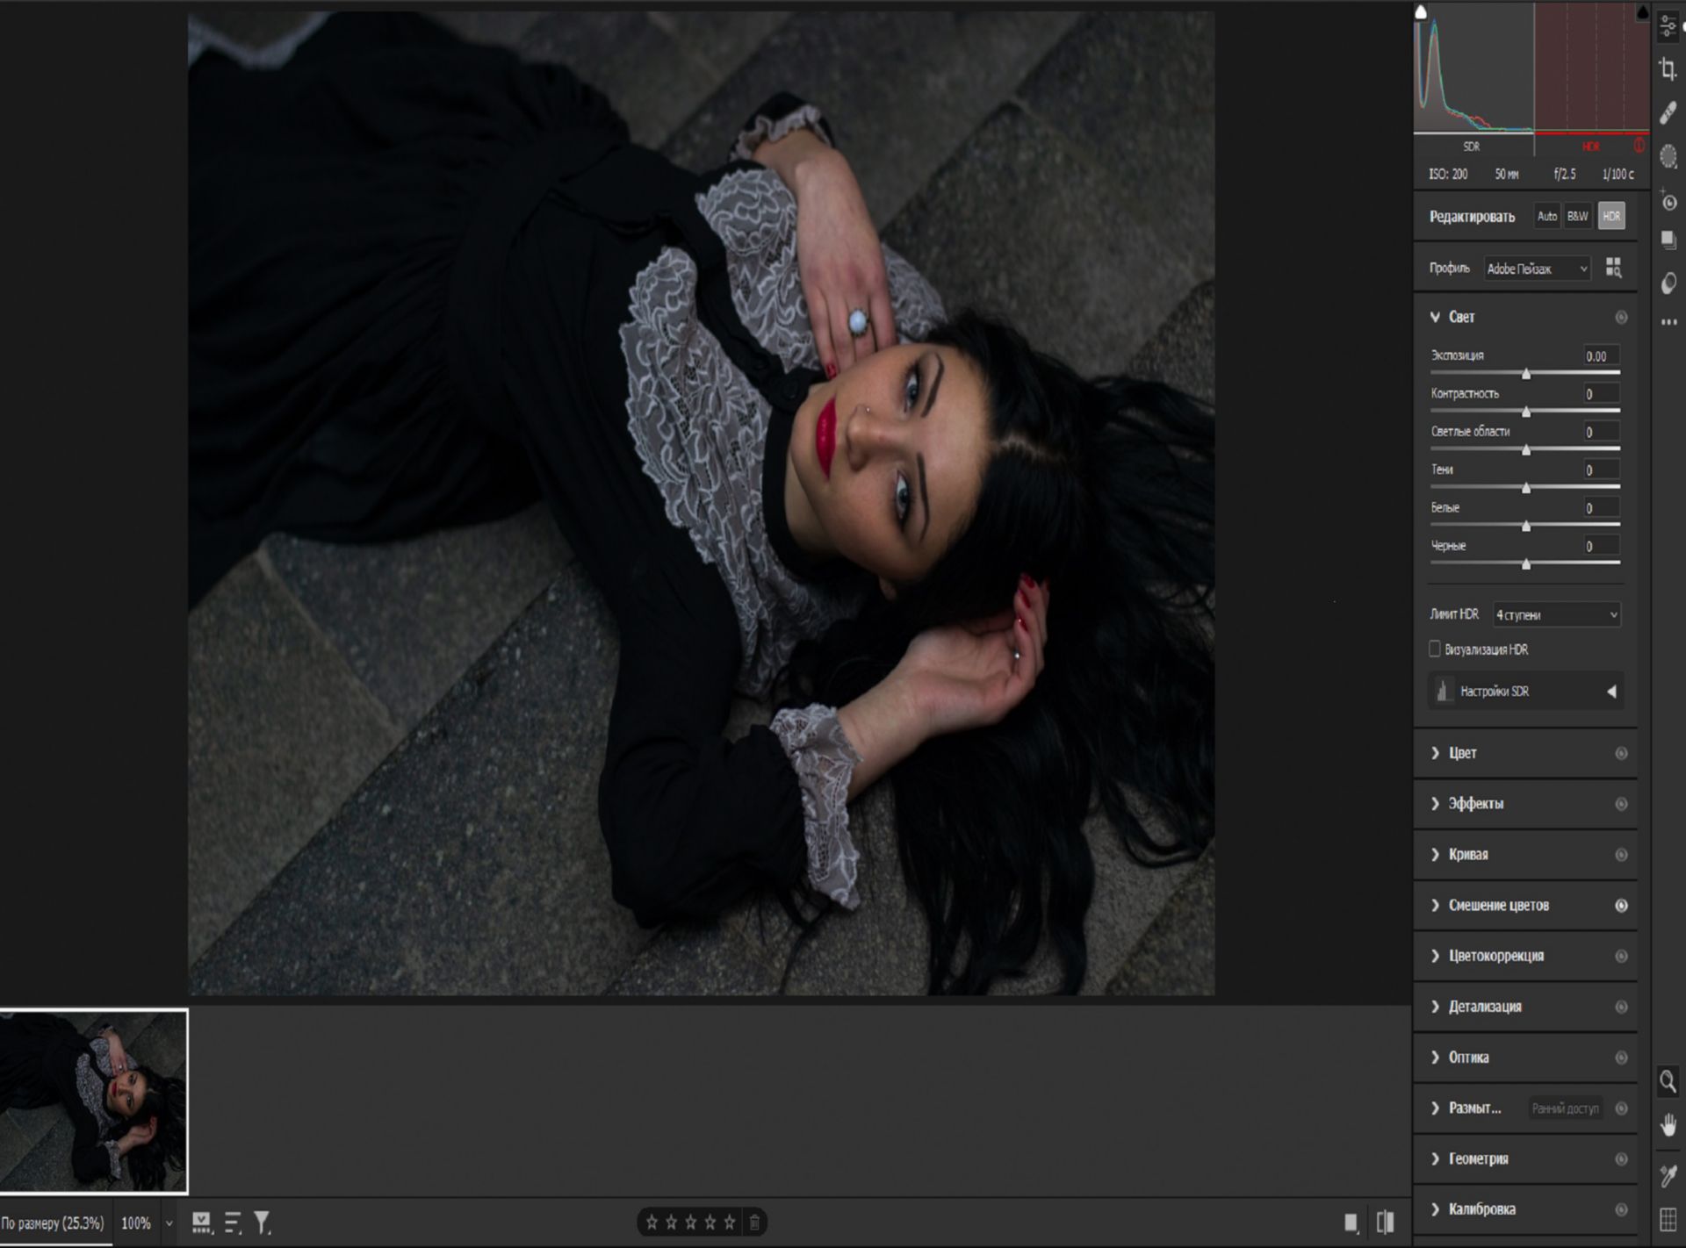Expand the Цвет panel
The image size is (1686, 1248).
tap(1435, 753)
